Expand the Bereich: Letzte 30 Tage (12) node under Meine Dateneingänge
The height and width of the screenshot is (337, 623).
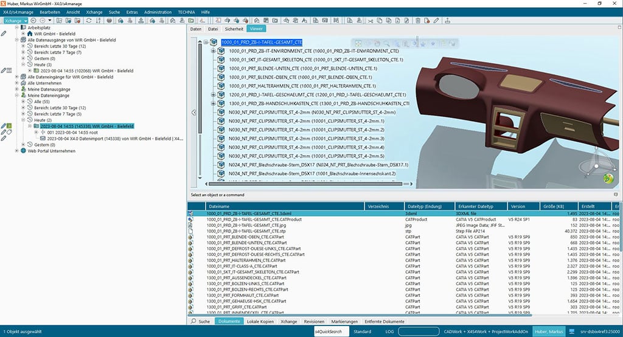pyautogui.click(x=23, y=108)
